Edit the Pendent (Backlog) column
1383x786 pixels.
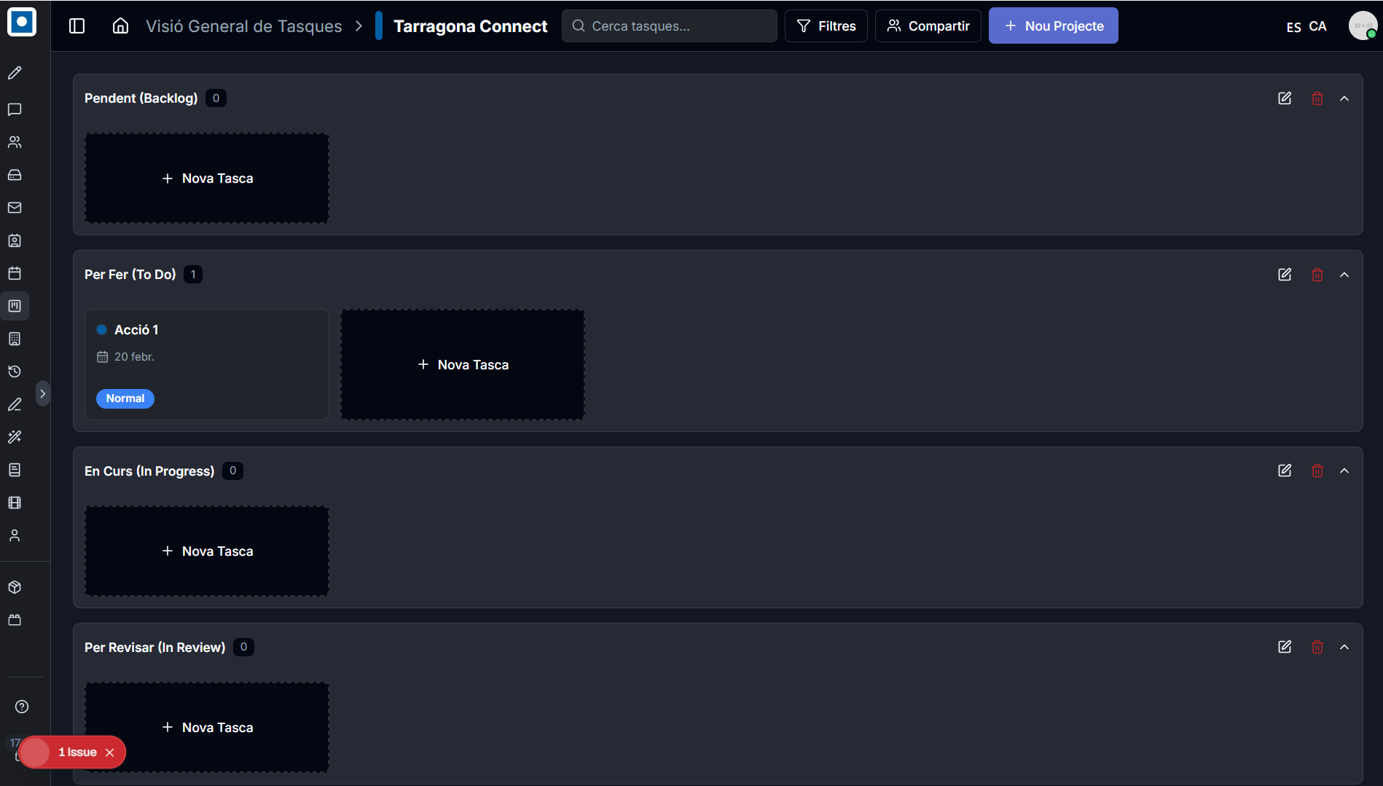(x=1285, y=98)
